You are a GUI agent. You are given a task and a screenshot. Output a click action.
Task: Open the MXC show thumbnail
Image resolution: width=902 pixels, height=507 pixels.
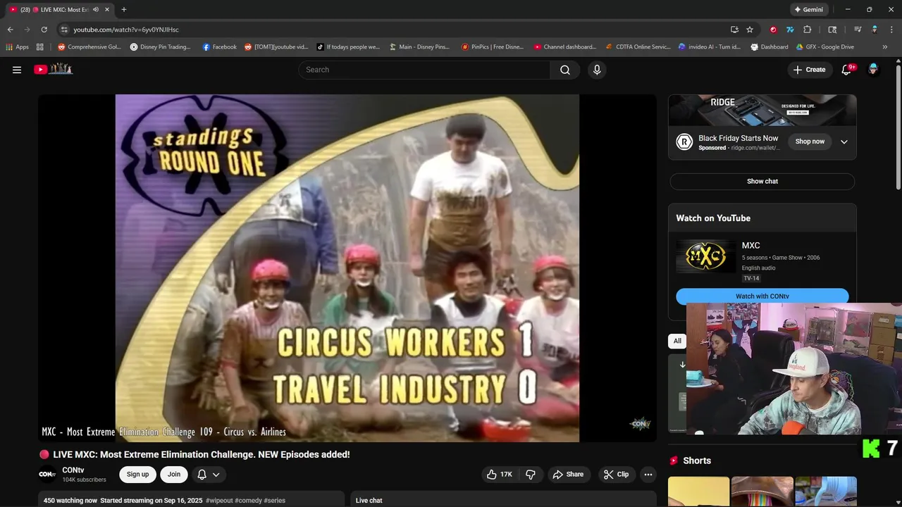(705, 256)
